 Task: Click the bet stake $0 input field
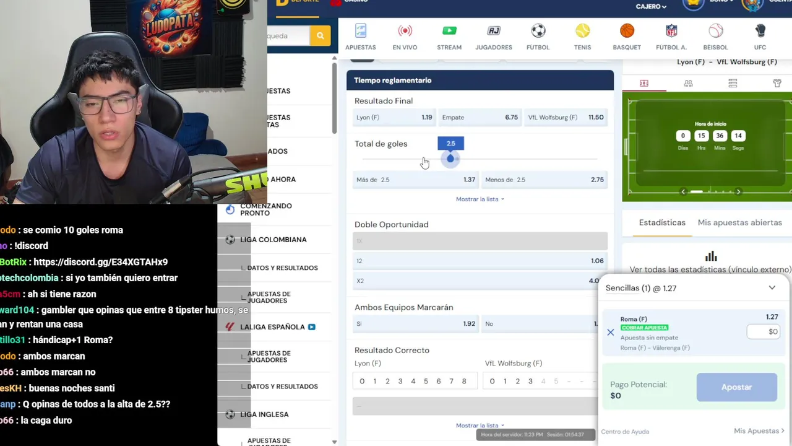click(764, 331)
